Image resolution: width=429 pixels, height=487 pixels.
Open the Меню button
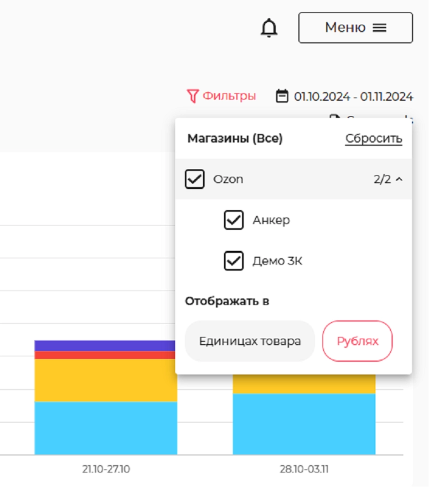coord(356,28)
